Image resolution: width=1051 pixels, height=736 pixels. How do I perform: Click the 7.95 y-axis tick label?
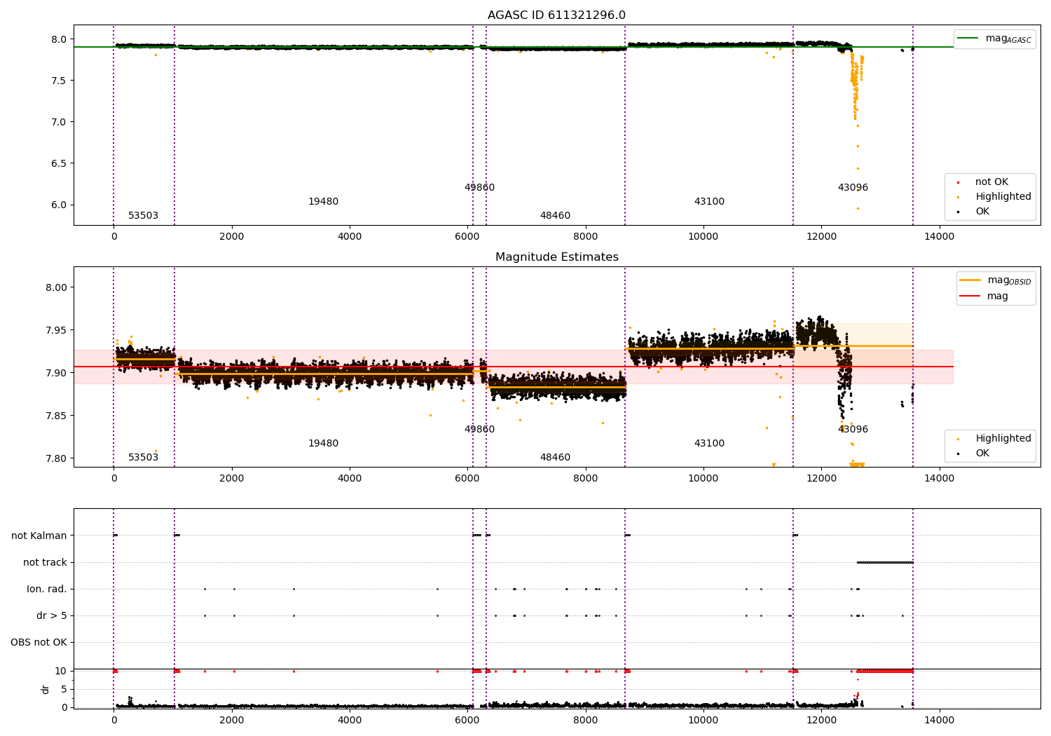(x=56, y=330)
